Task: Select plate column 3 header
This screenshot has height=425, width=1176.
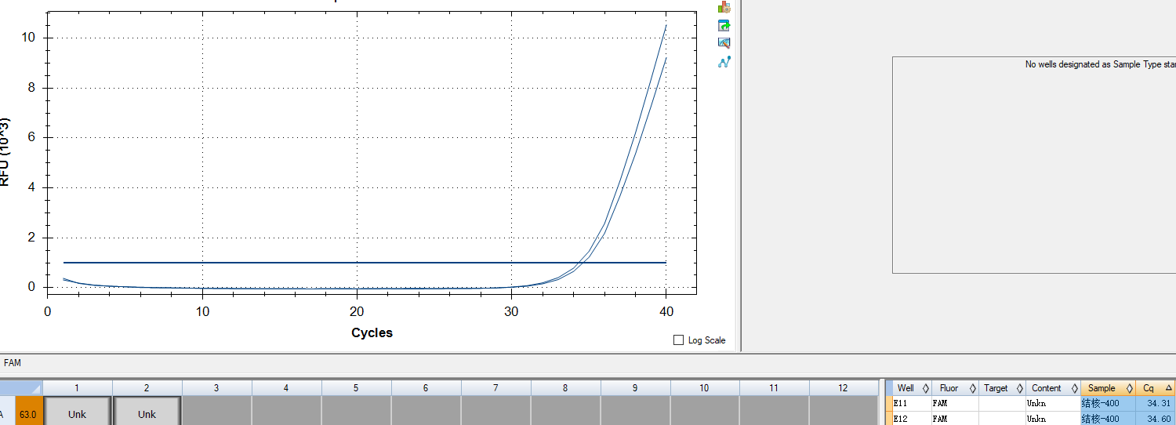Action: pos(216,388)
